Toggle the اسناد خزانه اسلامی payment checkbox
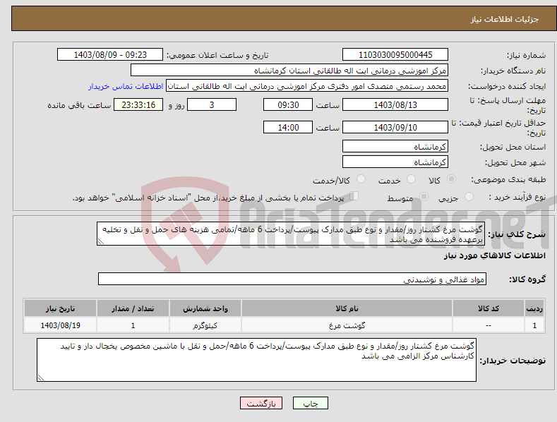557x422 pixels. point(354,195)
